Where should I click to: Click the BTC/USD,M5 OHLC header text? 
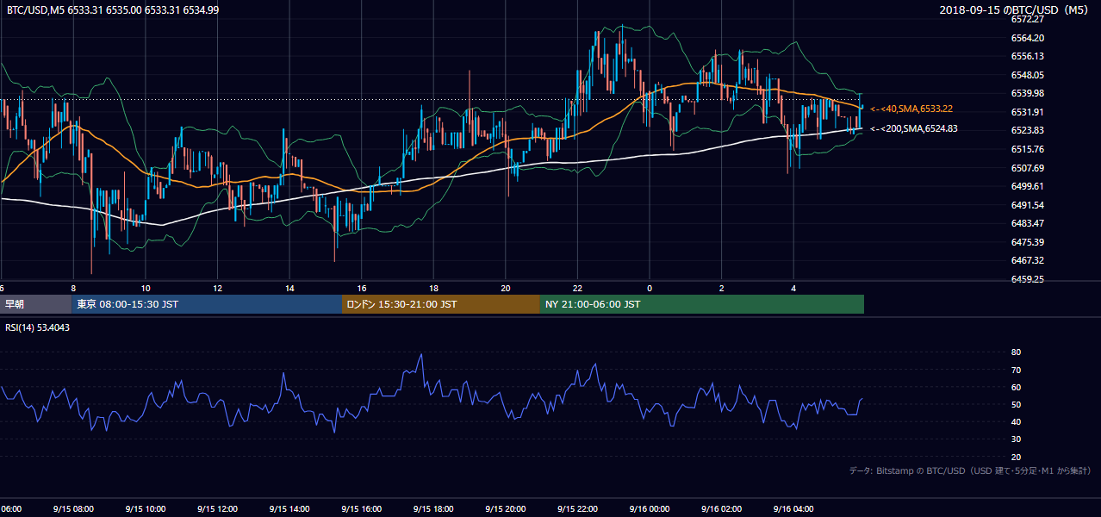tap(113, 9)
